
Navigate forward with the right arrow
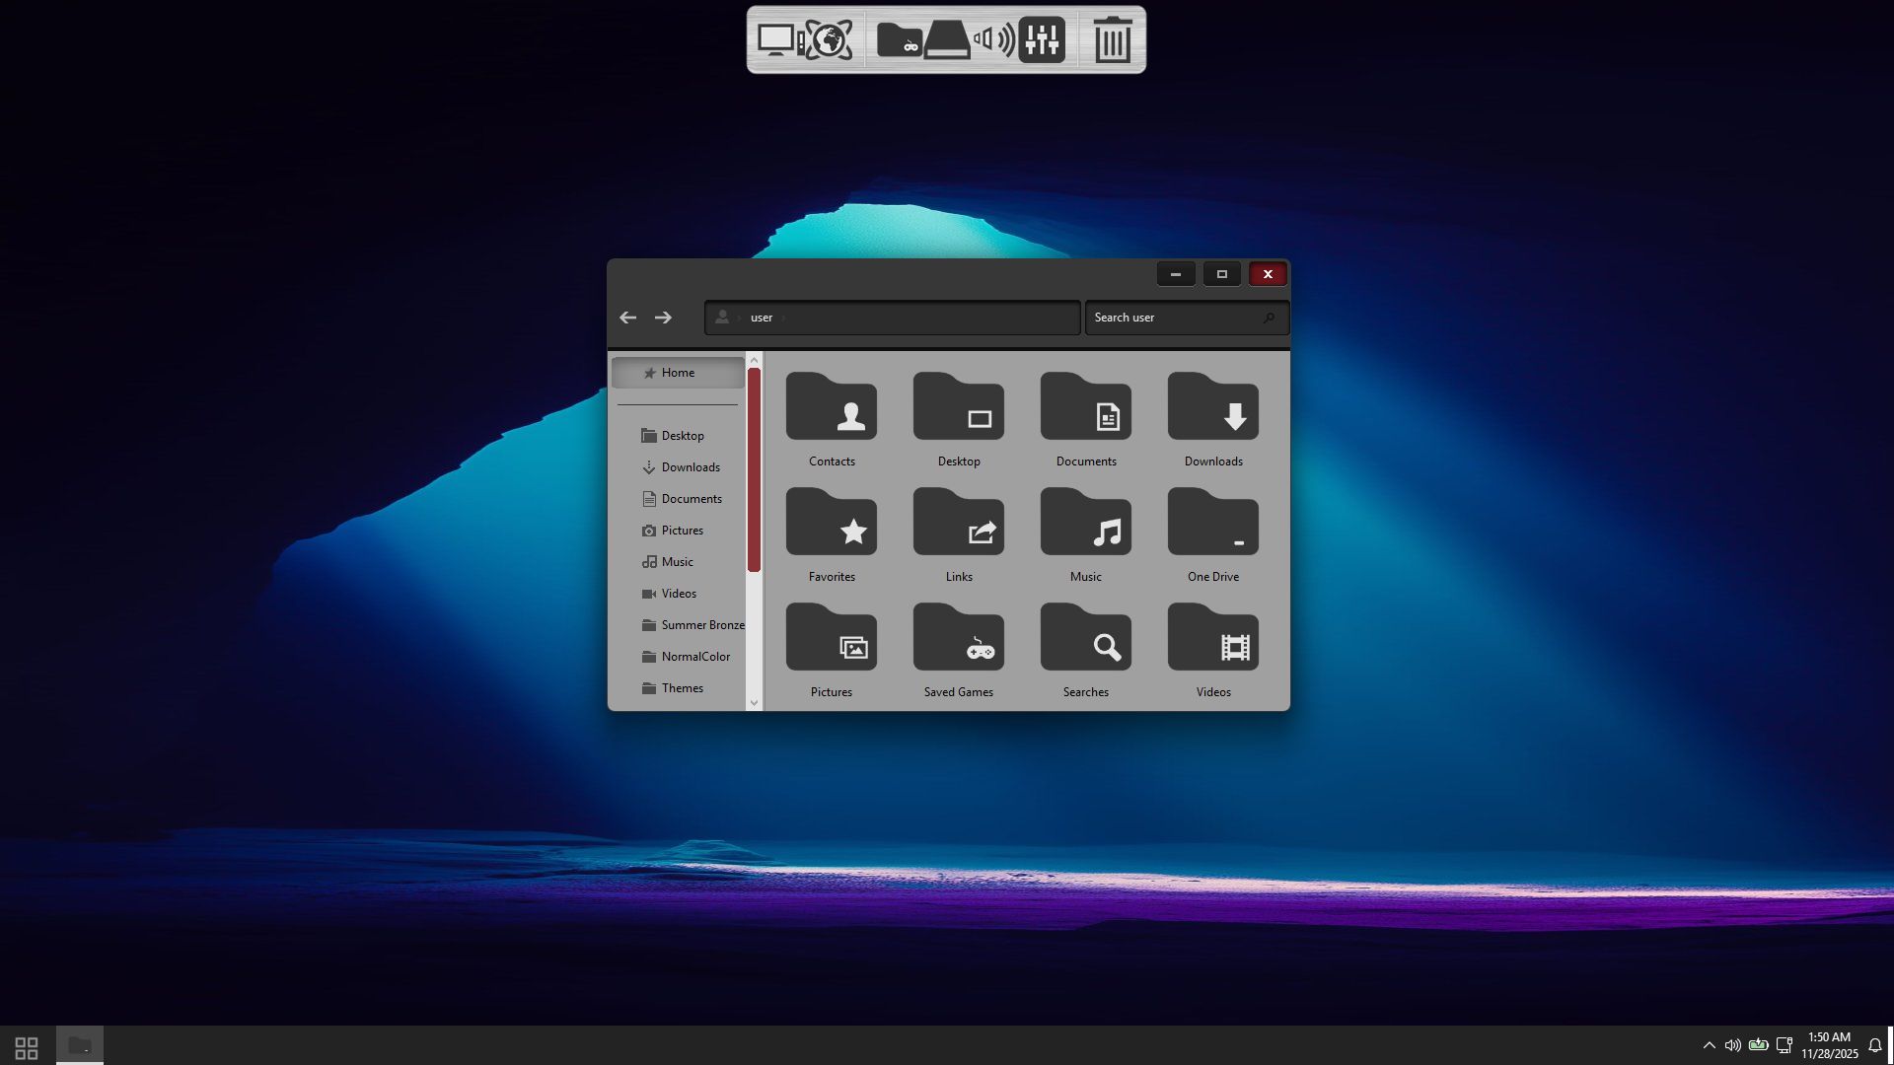pyautogui.click(x=663, y=318)
